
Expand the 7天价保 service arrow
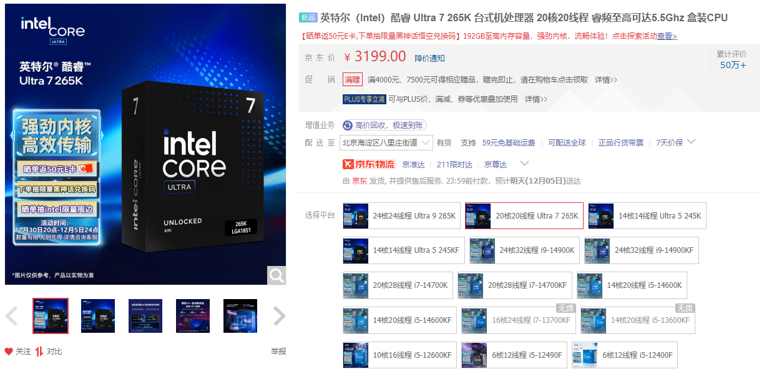[691, 142]
